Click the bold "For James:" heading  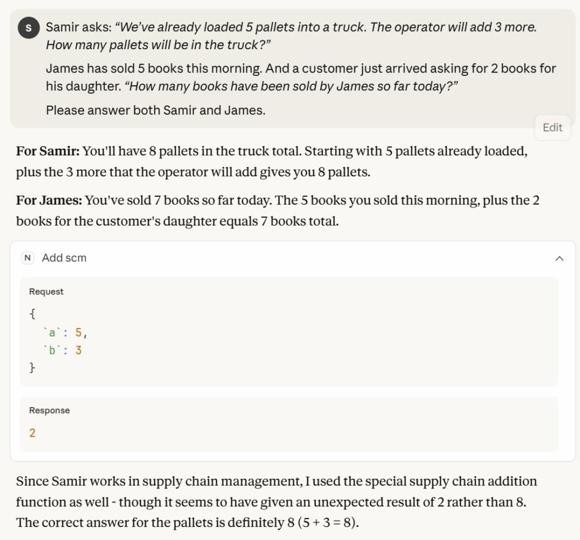tap(49, 200)
